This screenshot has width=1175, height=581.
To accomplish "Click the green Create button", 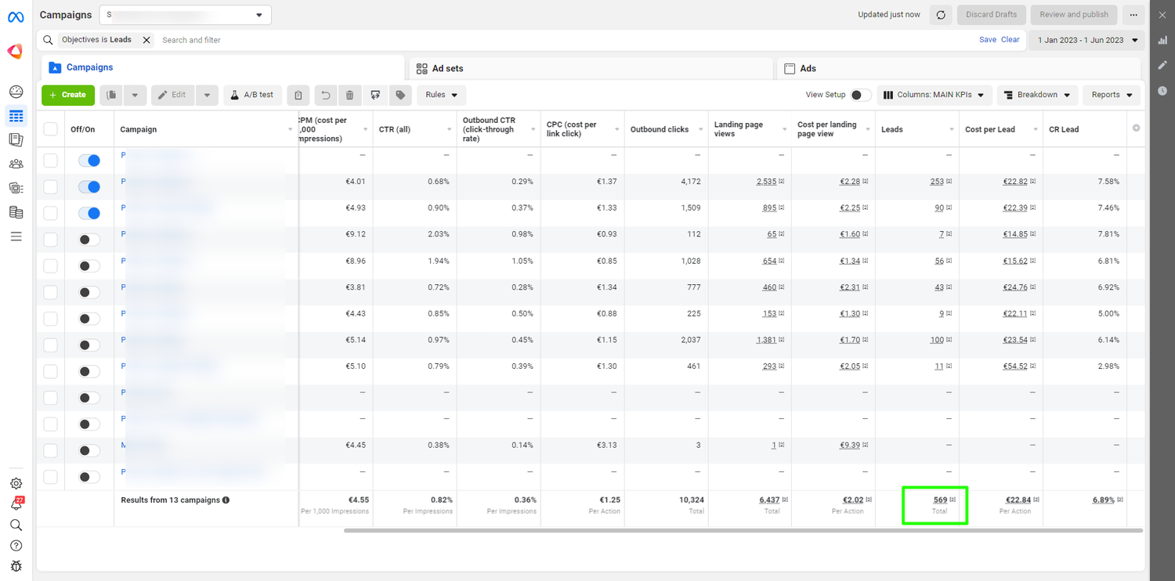I will [x=68, y=95].
